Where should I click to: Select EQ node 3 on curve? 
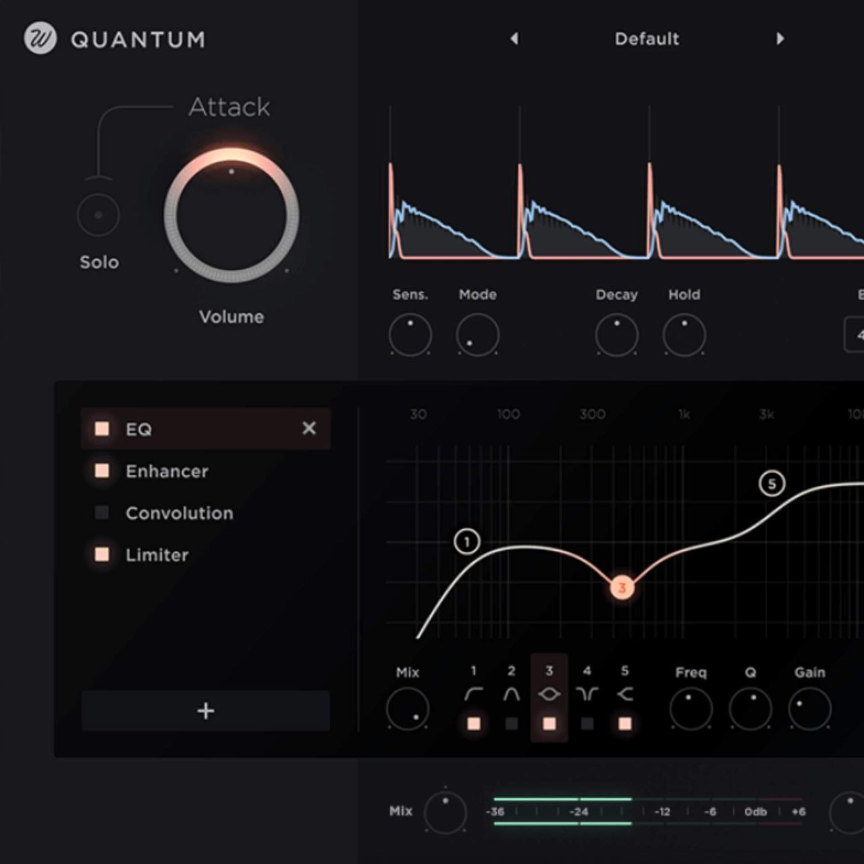(x=622, y=587)
